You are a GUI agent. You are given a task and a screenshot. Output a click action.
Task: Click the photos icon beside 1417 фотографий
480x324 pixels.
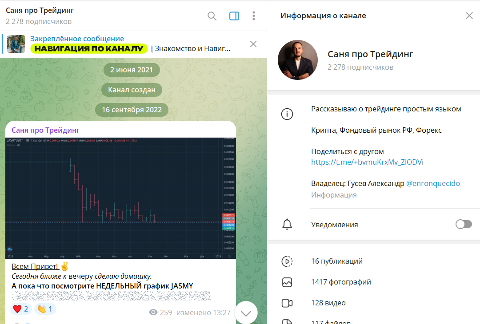287,281
